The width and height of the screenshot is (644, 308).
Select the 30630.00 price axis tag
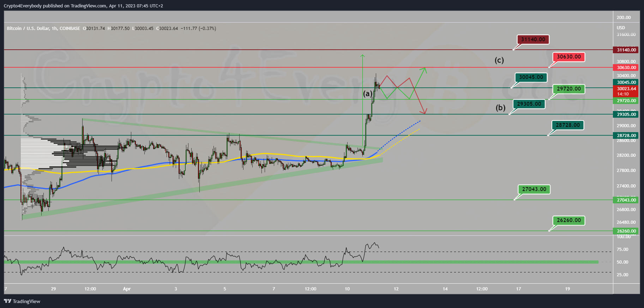pos(626,67)
